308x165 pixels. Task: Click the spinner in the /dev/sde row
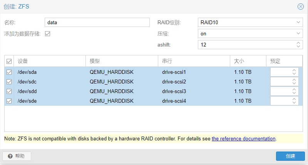click(x=294, y=101)
